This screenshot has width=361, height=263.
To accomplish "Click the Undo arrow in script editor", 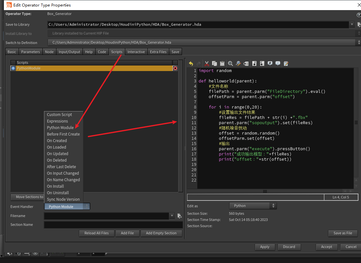I will click(191, 64).
